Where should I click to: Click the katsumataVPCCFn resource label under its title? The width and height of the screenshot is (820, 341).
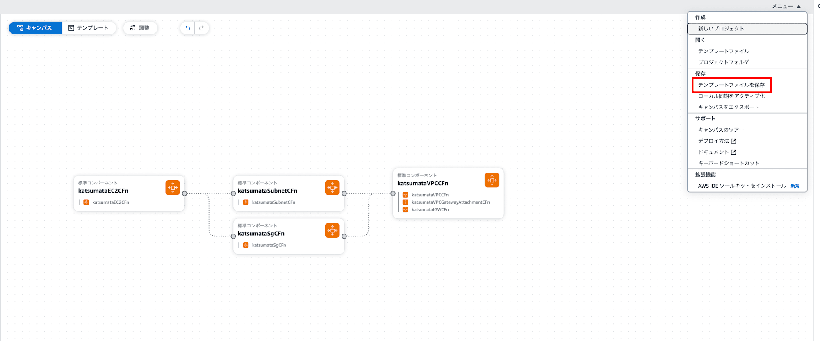(430, 195)
